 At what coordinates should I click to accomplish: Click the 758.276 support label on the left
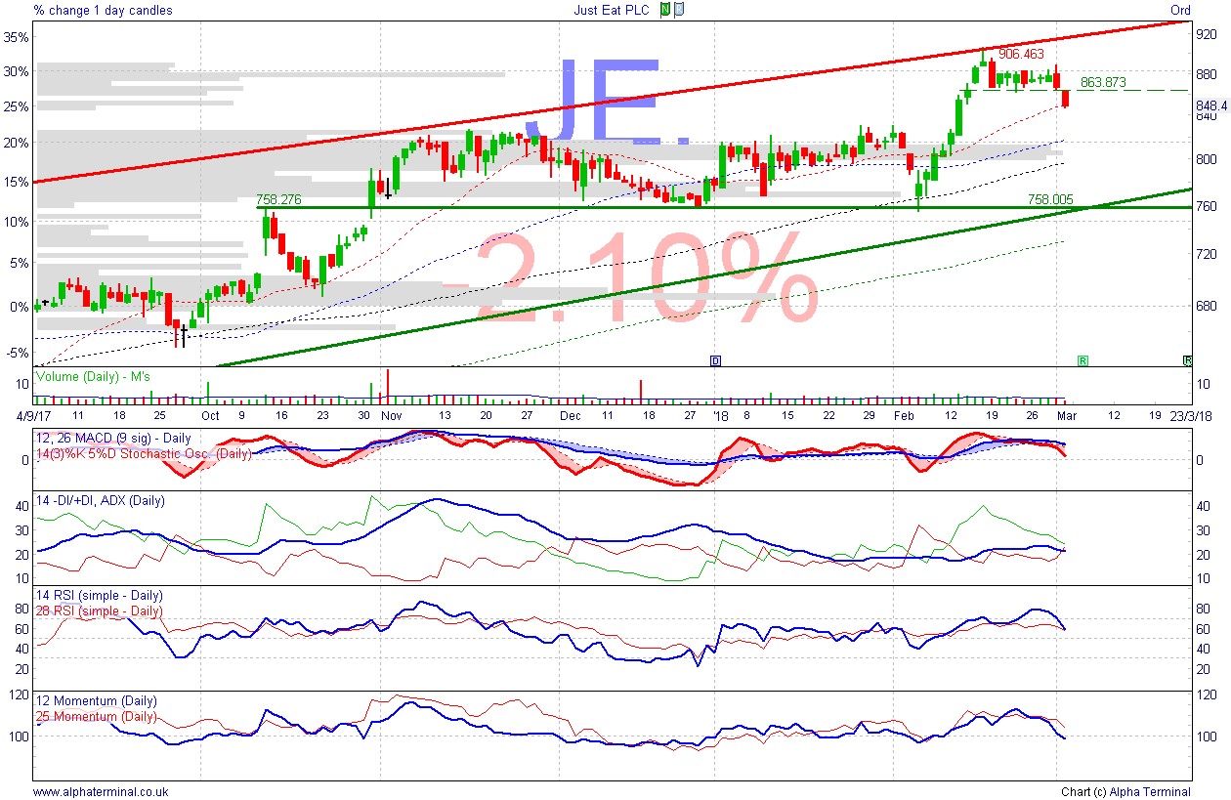click(x=278, y=198)
